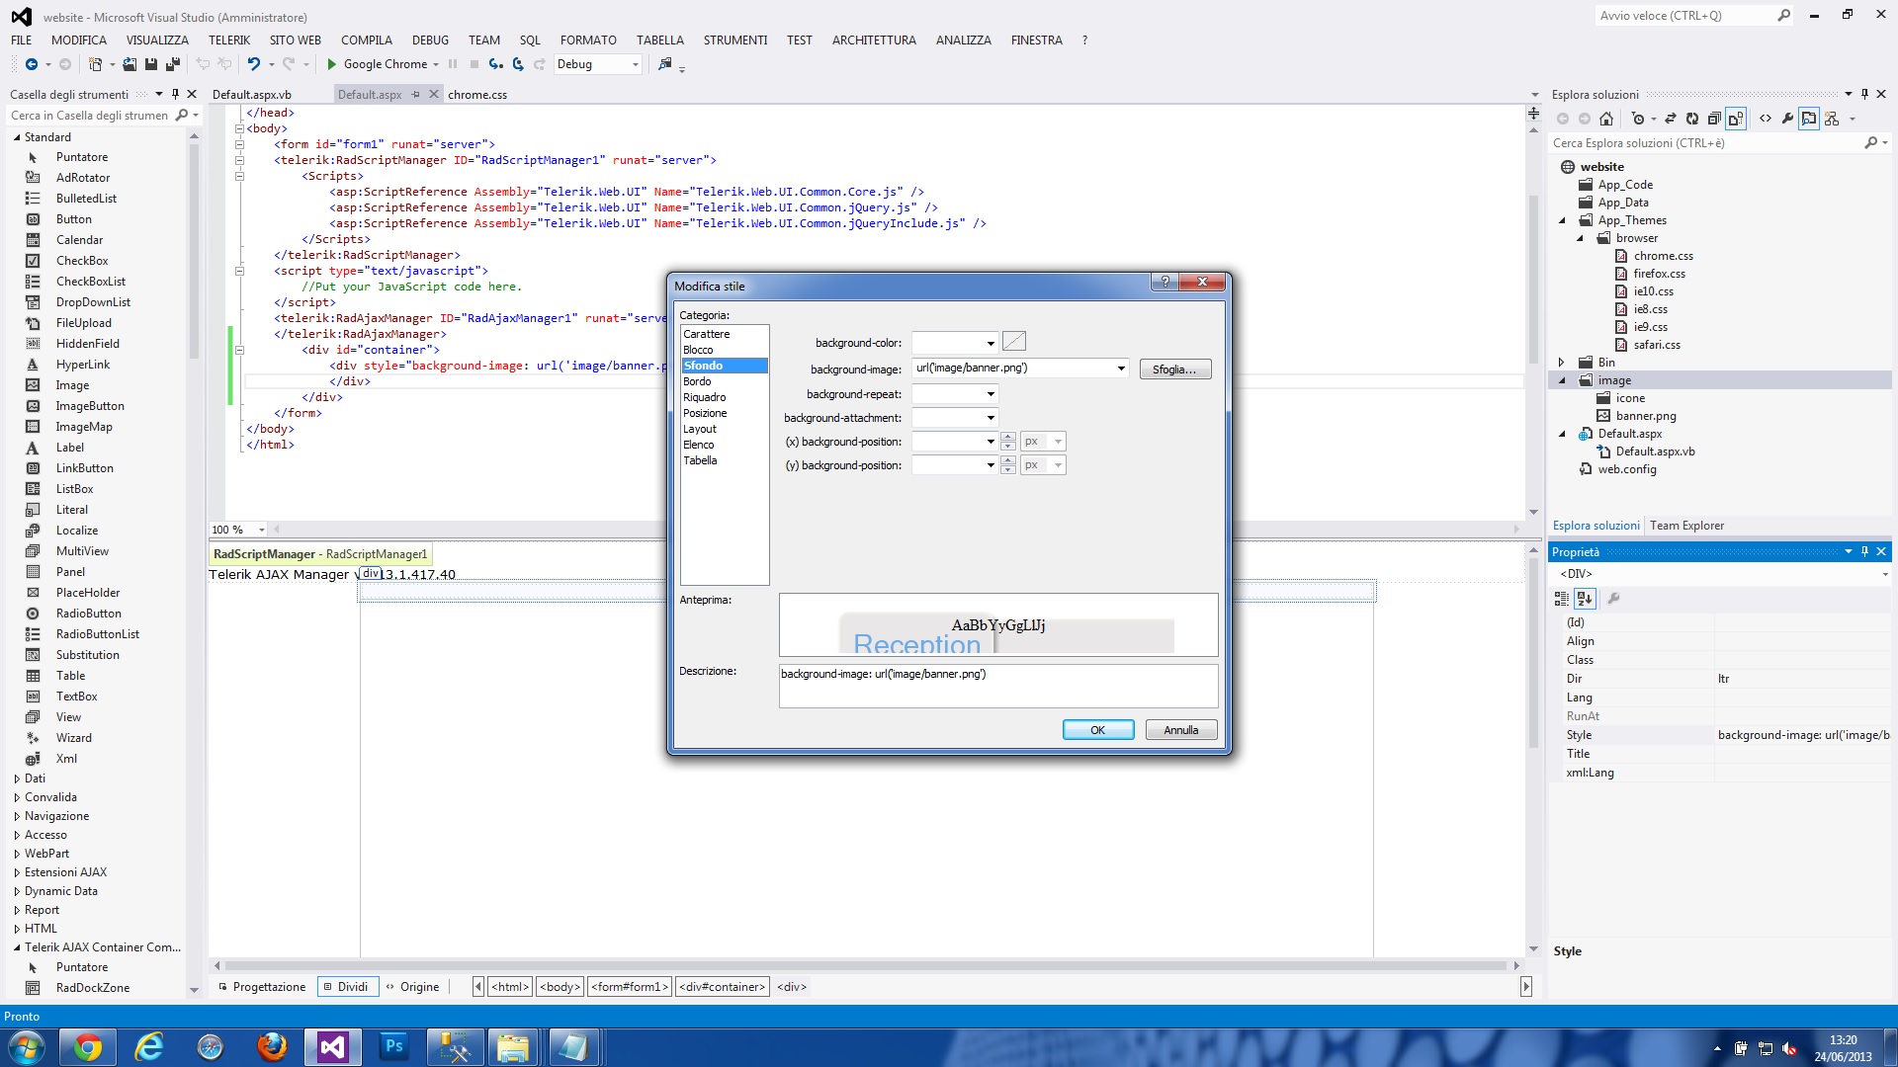Open background-color picker swatch button
The width and height of the screenshot is (1898, 1067).
click(1014, 342)
